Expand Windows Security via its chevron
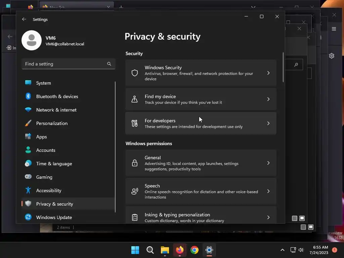 tap(268, 73)
